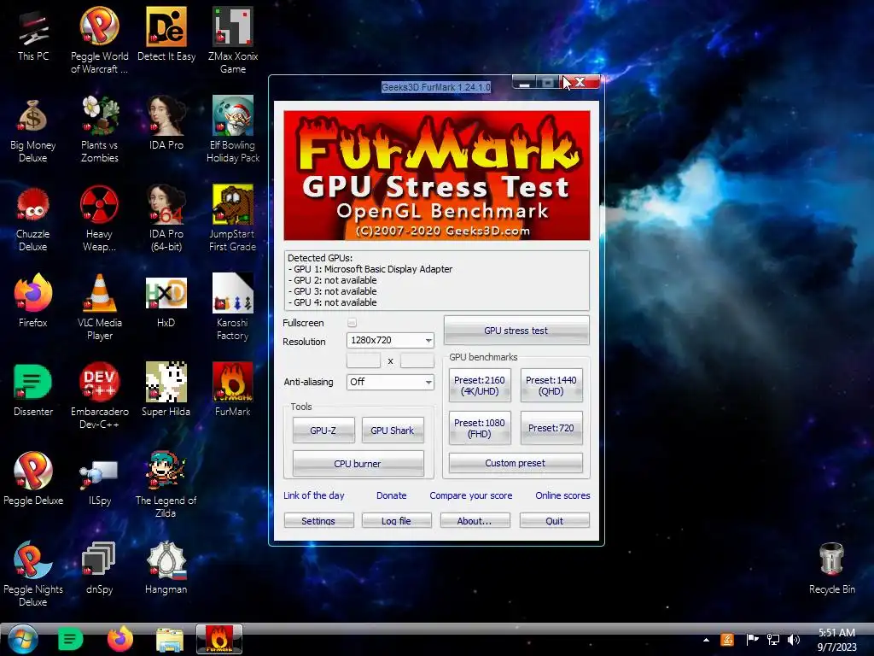The width and height of the screenshot is (874, 656).
Task: Click the FurMark banner image
Action: pos(437,175)
